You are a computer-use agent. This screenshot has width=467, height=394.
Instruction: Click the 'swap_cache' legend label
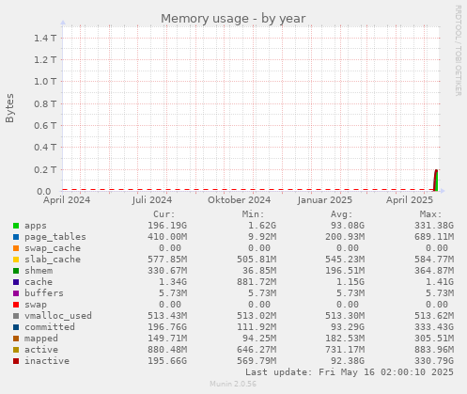tap(53, 248)
